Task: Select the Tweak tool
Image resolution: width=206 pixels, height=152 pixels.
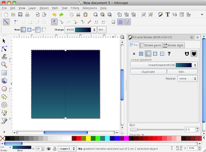Action: click(x=4, y=57)
